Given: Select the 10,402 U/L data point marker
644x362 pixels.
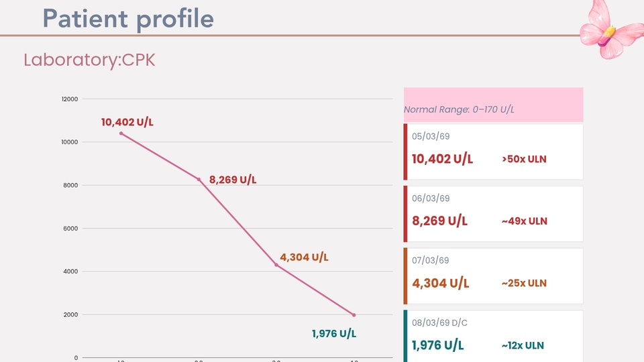Looking at the screenshot, I should point(121,133).
